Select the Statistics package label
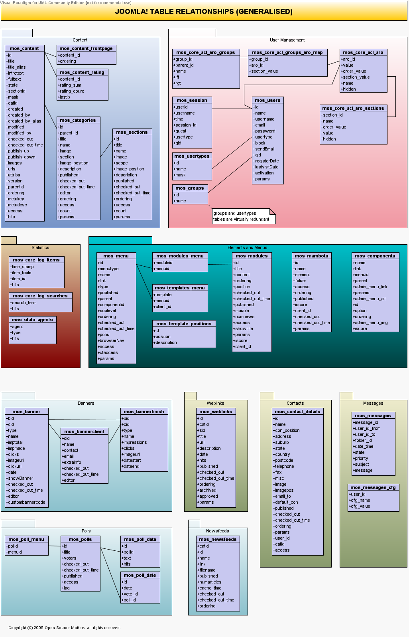This screenshot has width=409, height=637. coord(40,248)
